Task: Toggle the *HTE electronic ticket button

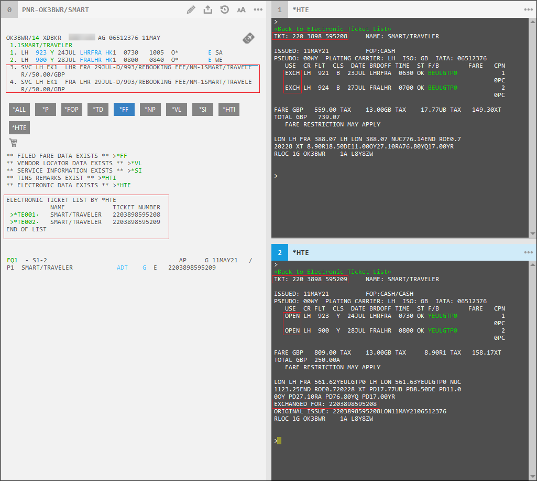Action: coord(19,127)
